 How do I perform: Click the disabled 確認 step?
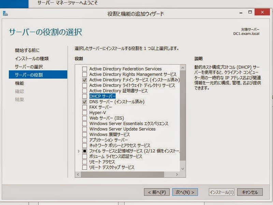(x=19, y=91)
